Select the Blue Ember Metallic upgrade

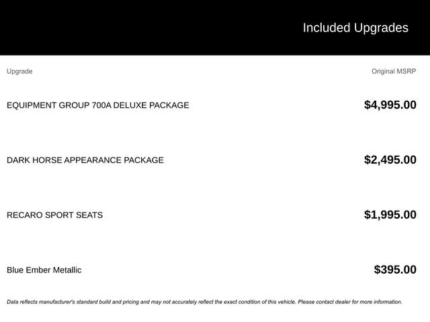point(44,270)
